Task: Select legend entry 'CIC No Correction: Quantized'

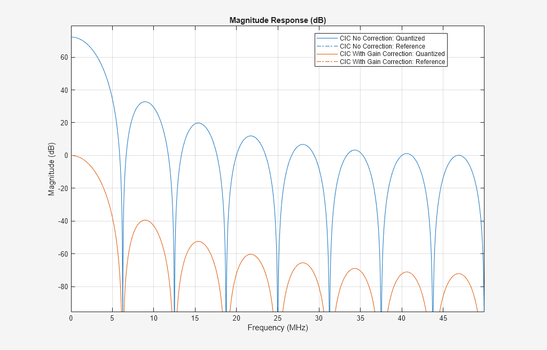Action: (x=382, y=38)
